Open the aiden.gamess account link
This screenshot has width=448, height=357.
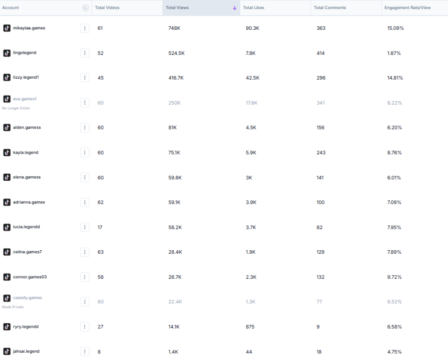pyautogui.click(x=27, y=127)
